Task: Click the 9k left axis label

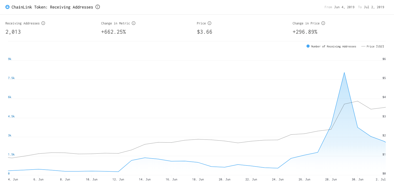Action: (10, 59)
